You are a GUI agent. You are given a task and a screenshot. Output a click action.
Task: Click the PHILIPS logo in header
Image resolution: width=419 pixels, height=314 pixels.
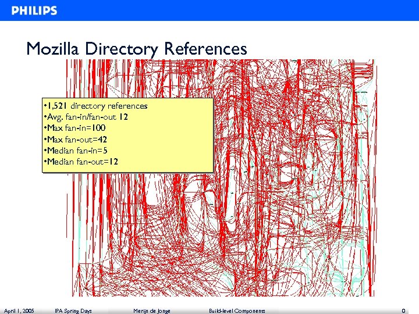pyautogui.click(x=34, y=10)
